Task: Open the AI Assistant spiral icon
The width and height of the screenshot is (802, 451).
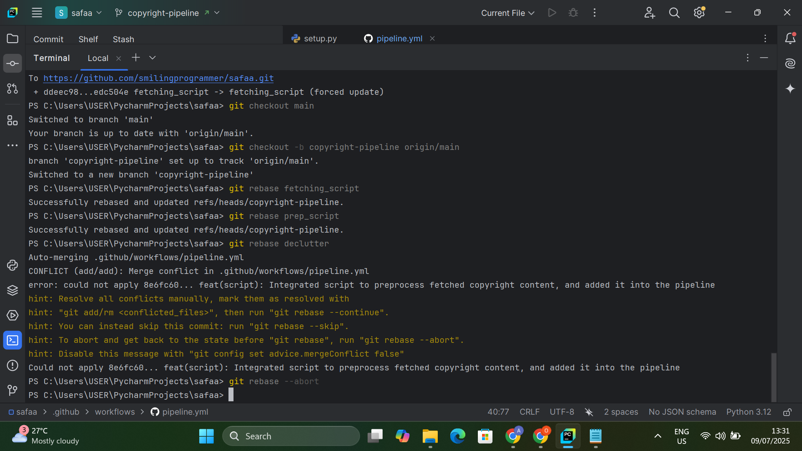Action: [x=790, y=63]
